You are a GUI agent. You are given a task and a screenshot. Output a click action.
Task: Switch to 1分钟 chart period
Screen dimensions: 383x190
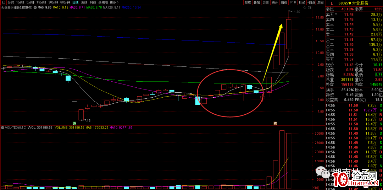coord(20,2)
